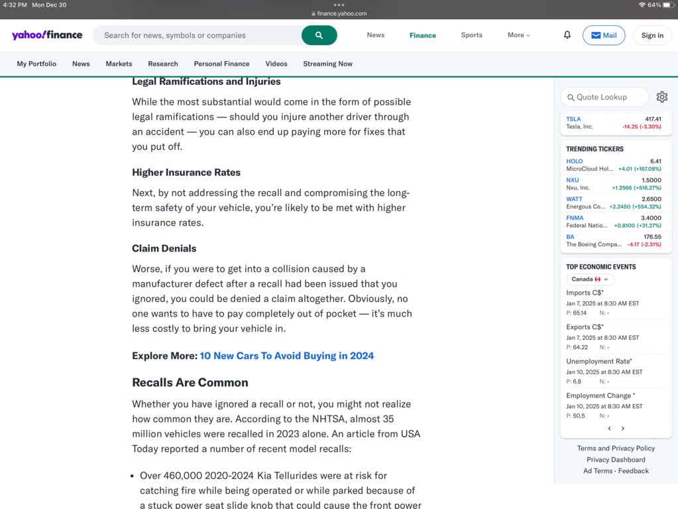The height and width of the screenshot is (509, 678).
Task: Click the Higher Insurance Rates heading
Action: tap(186, 173)
